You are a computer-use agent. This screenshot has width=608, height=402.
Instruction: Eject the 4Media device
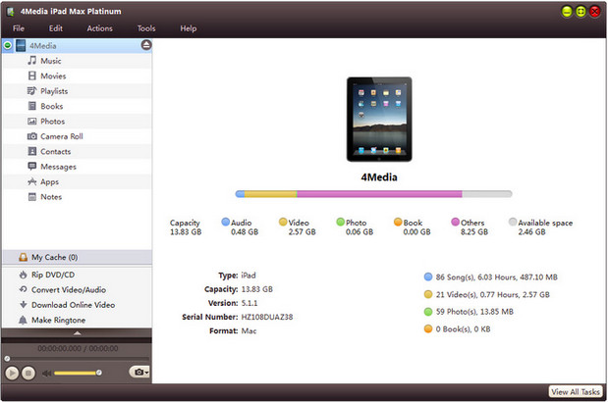(146, 45)
